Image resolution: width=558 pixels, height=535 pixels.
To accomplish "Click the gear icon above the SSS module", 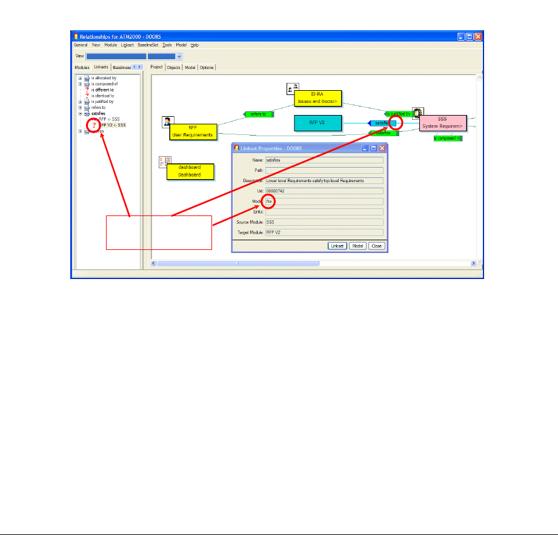I will pos(418,113).
